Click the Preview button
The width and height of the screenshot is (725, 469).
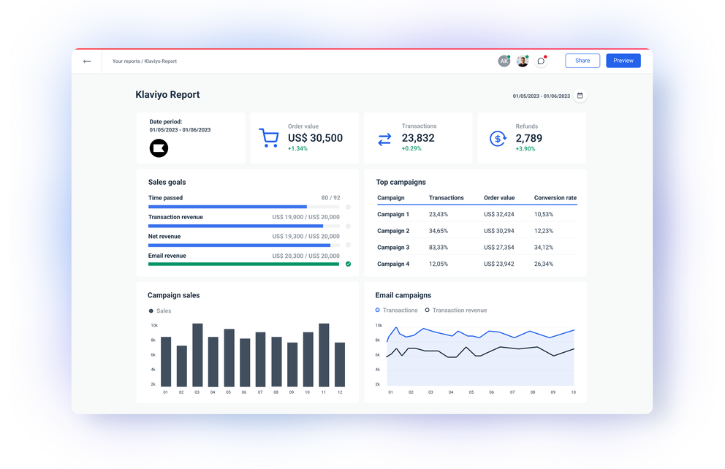coord(623,60)
